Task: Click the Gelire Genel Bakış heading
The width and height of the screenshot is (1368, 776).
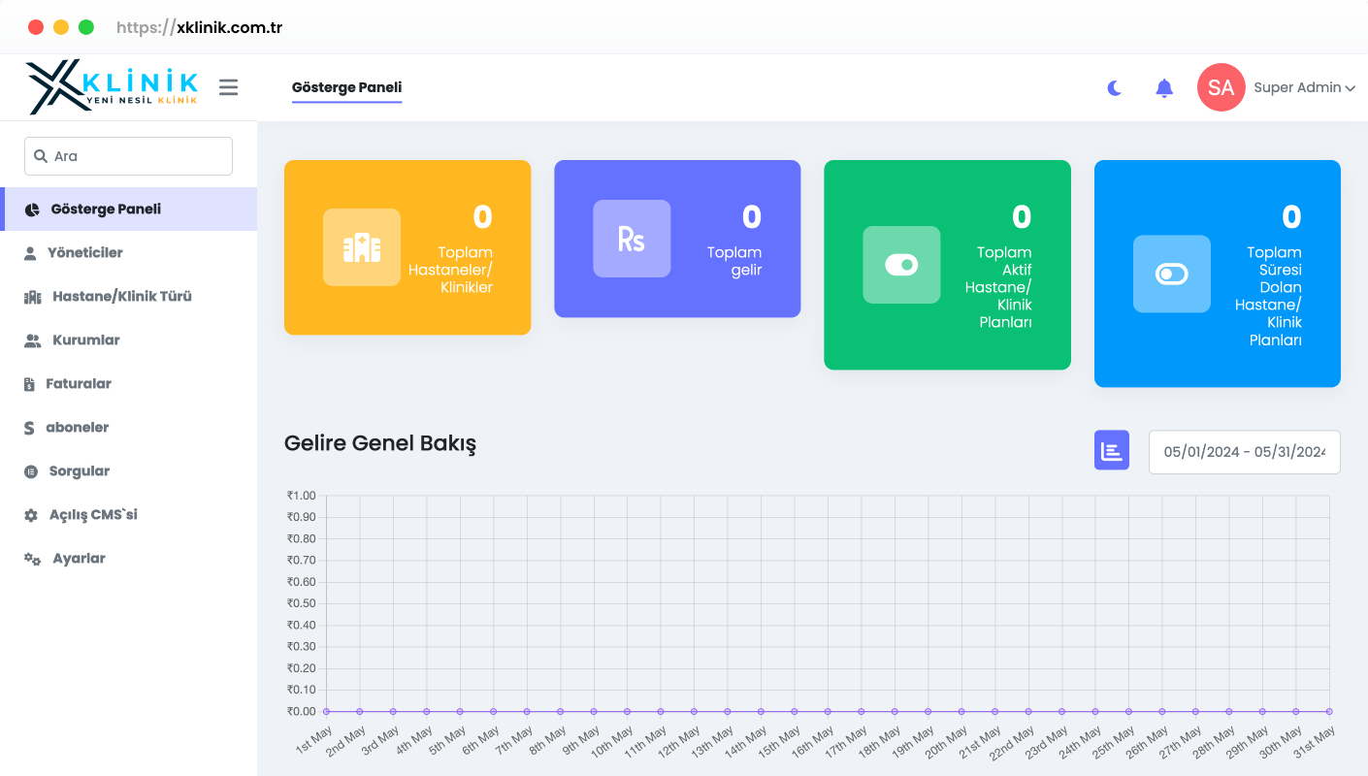Action: point(380,443)
